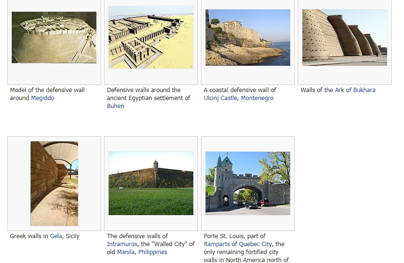Open the Buhen link
The height and width of the screenshot is (263, 404).
pos(115,106)
